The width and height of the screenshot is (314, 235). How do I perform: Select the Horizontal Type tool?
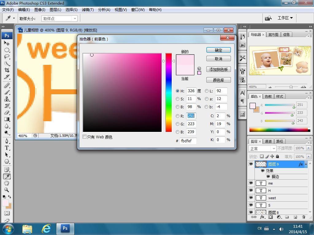[7, 148]
